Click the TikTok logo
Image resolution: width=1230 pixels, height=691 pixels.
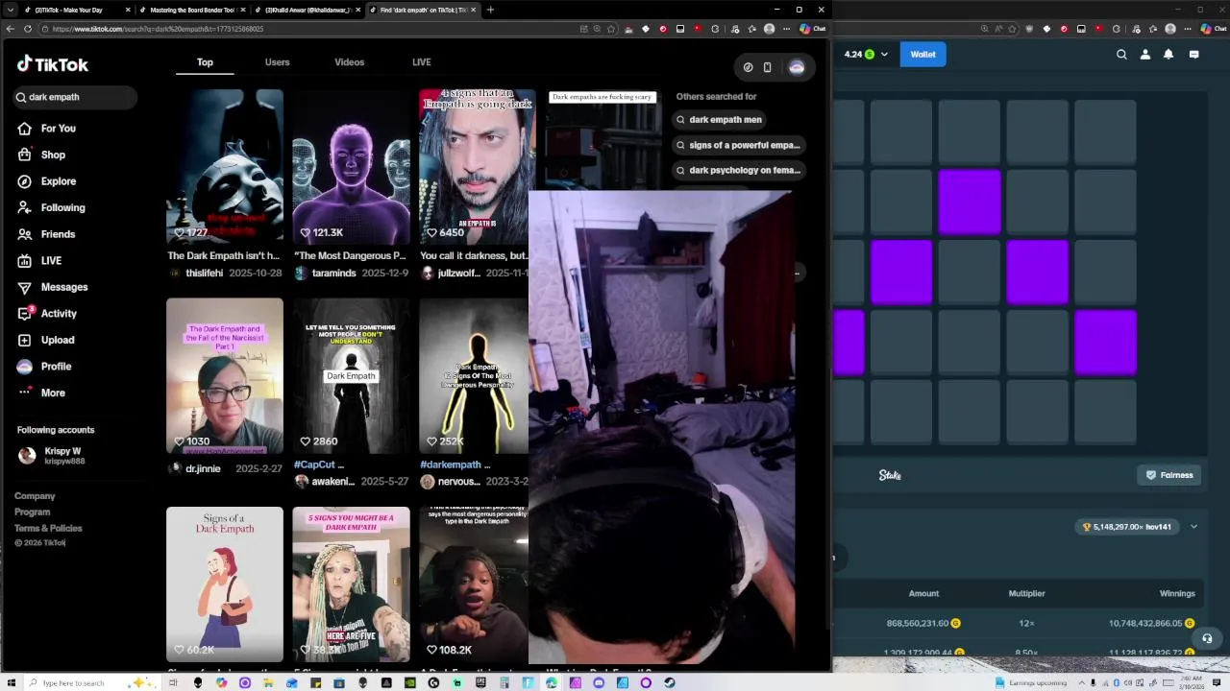point(53,64)
